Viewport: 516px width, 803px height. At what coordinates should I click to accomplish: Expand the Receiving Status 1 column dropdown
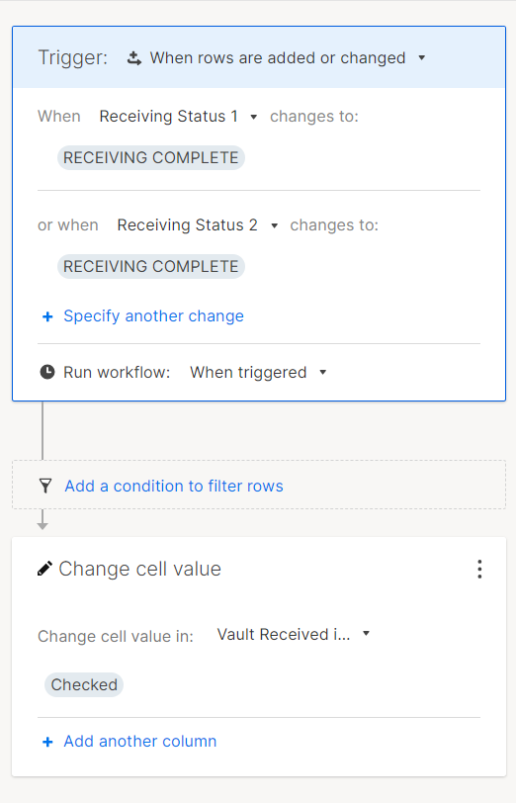tap(253, 117)
